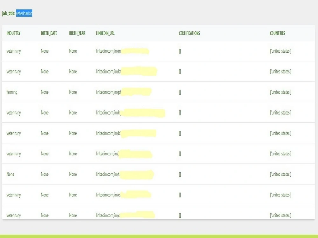The image size is (318, 238).
Task: Click the BIRTH_YEAR column header
Action: pos(77,33)
